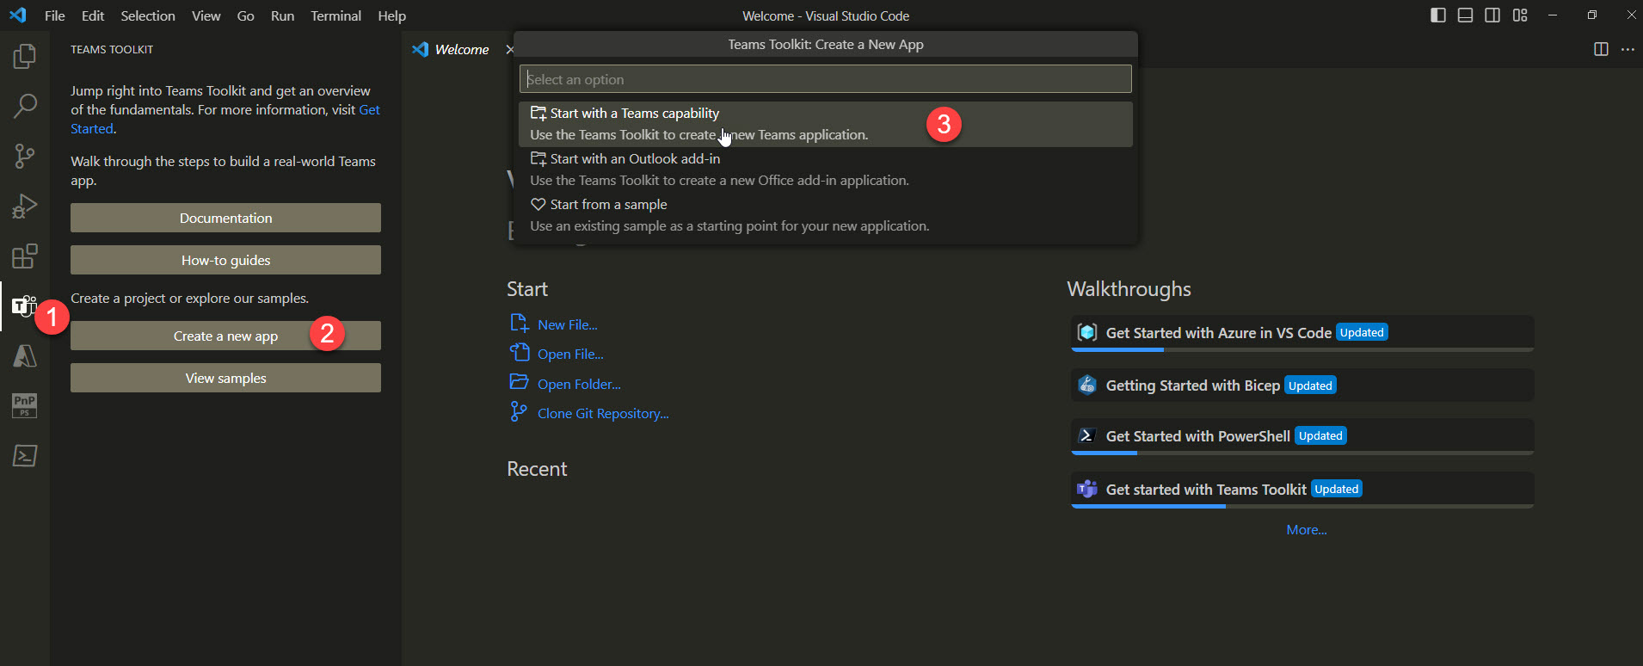Choose Start from a sample option
Image resolution: width=1643 pixels, height=666 pixels.
[825, 215]
